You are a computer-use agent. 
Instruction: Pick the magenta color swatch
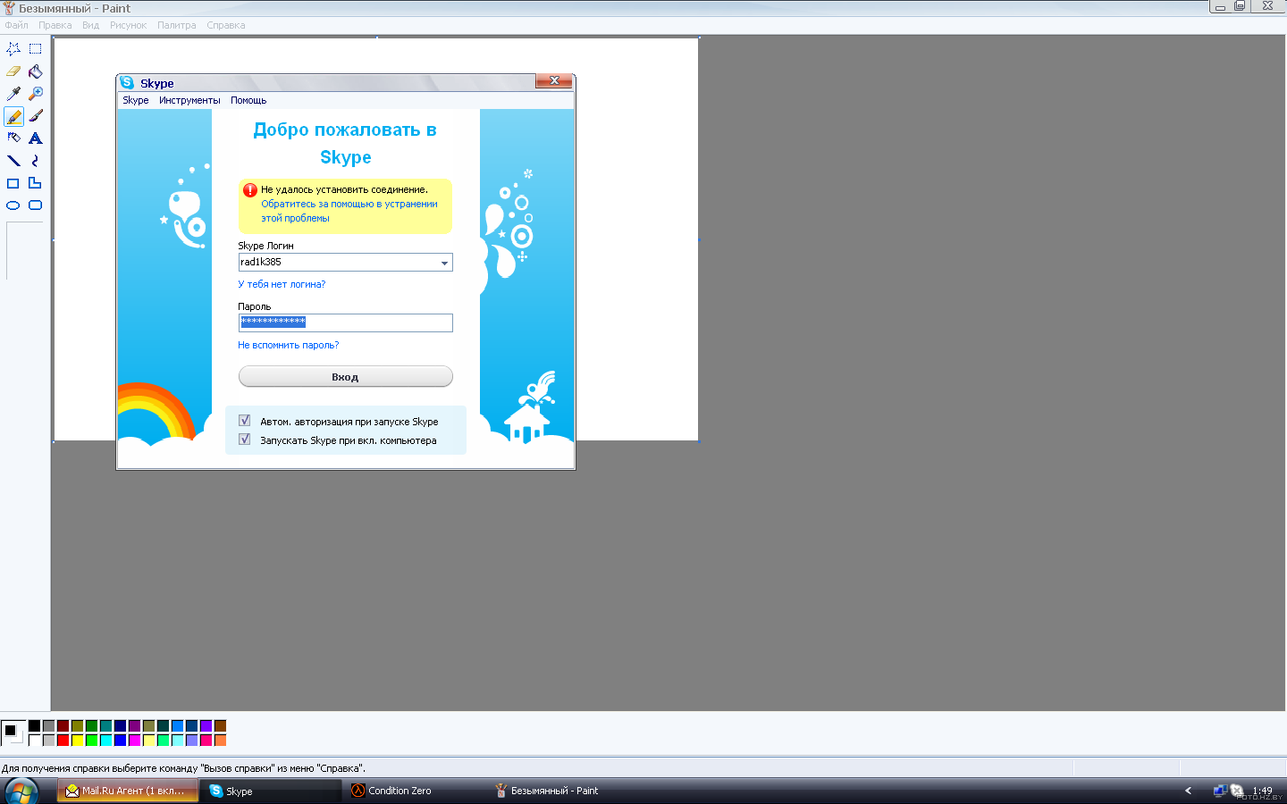click(134, 741)
